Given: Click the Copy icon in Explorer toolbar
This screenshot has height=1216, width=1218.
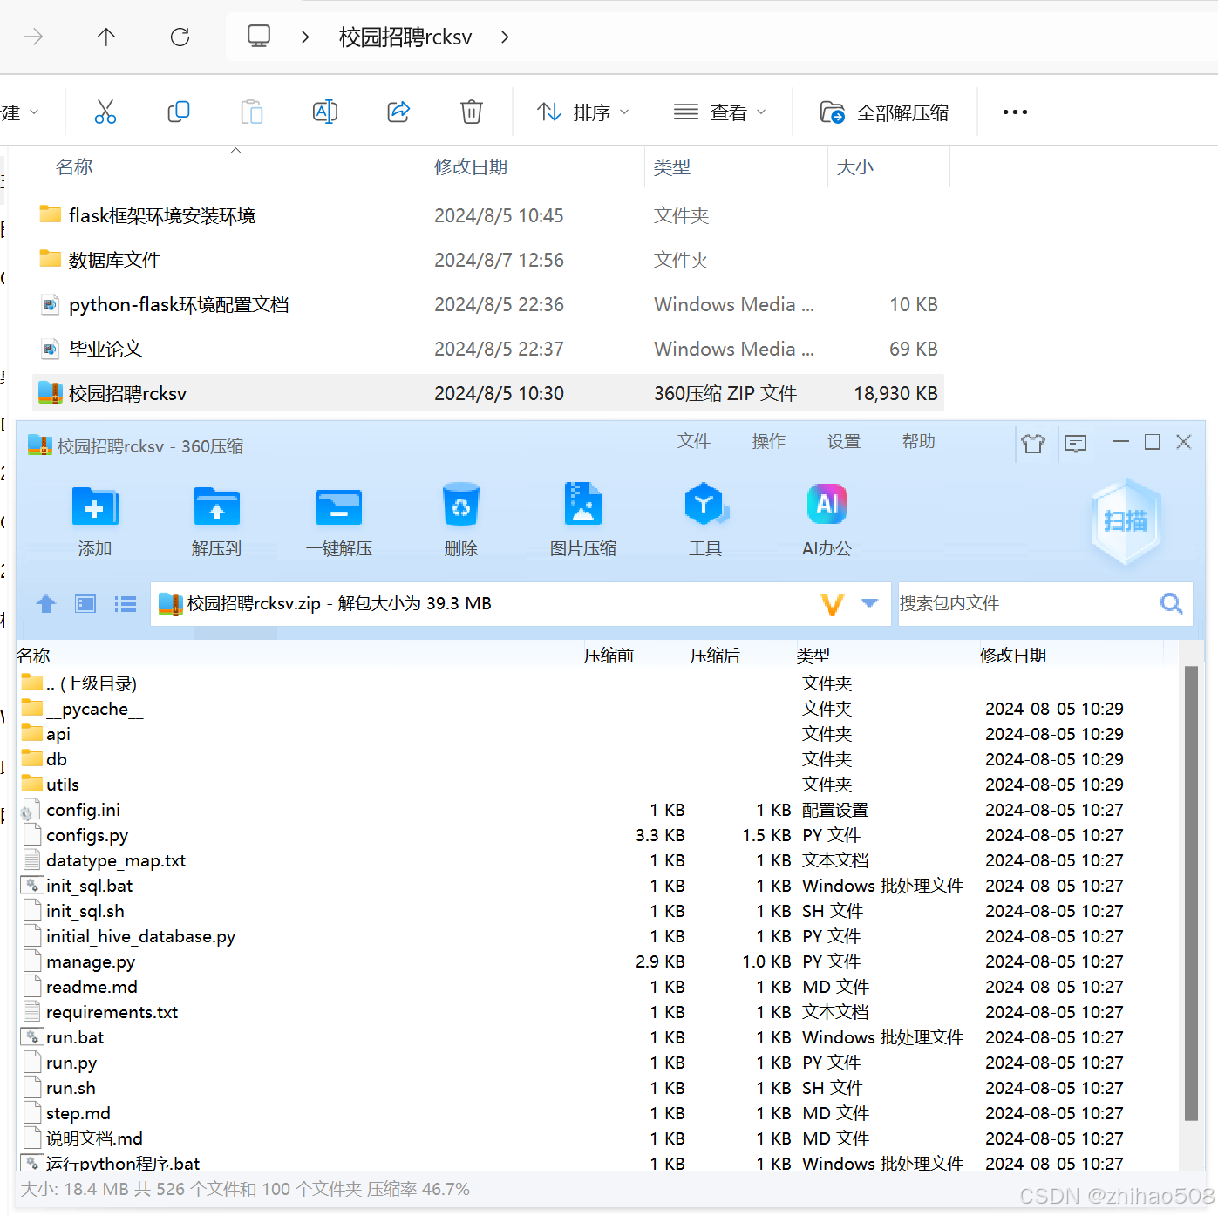Looking at the screenshot, I should [x=179, y=112].
